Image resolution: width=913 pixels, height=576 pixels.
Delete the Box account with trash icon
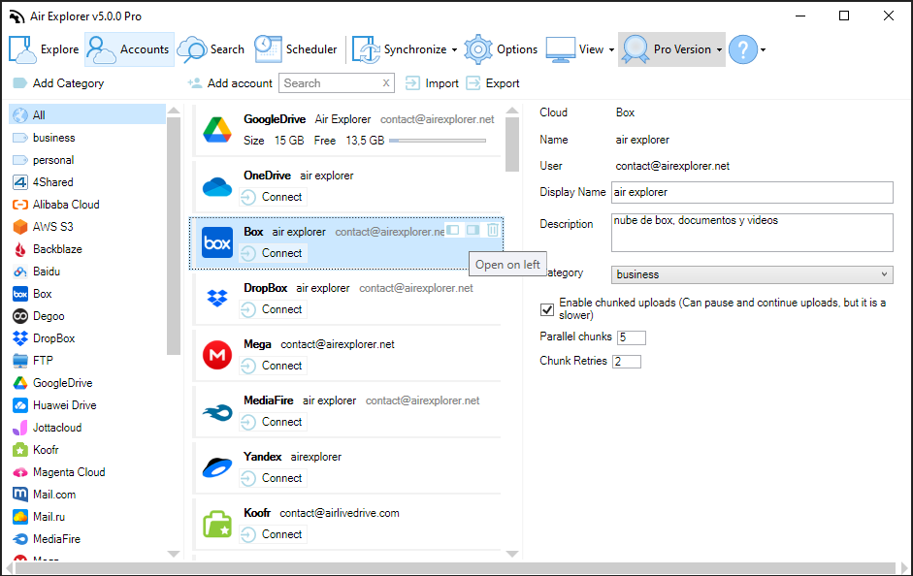[x=493, y=230]
